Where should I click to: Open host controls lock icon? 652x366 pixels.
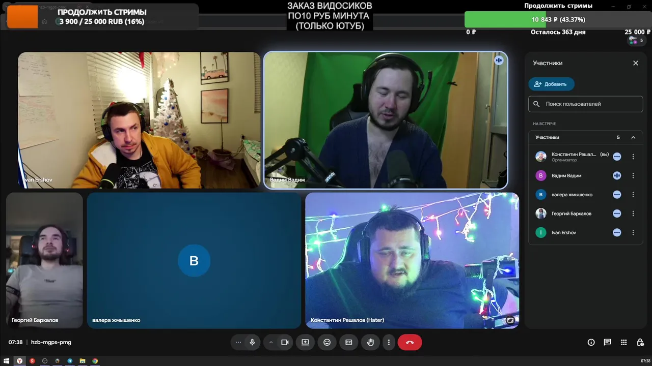640,342
